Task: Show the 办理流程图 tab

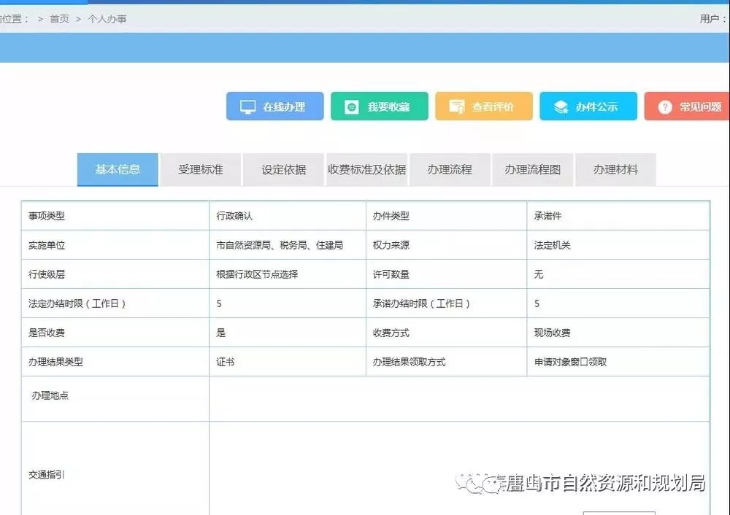Action: 533,169
